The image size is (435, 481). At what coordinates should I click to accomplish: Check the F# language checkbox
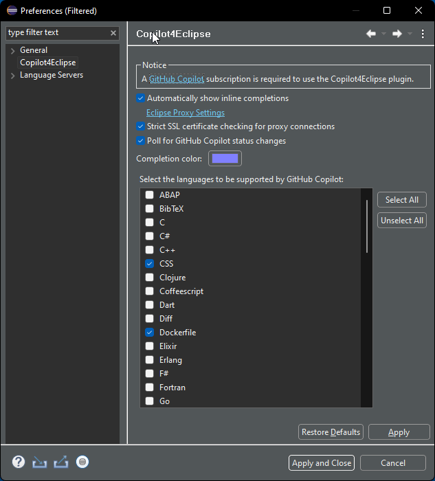click(x=149, y=373)
